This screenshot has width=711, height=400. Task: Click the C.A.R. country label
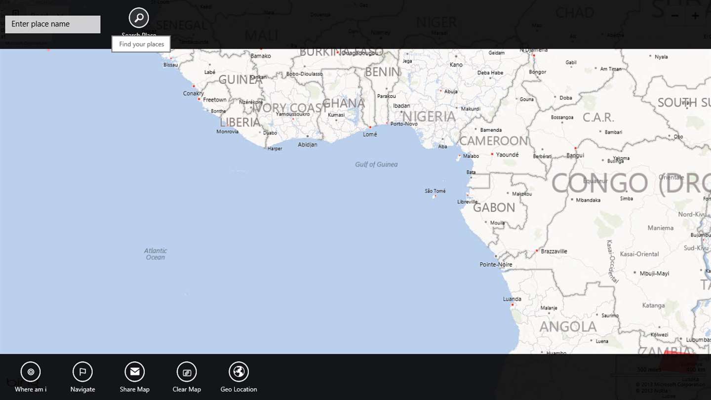click(598, 118)
